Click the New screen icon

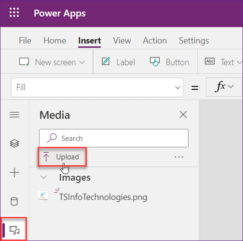point(24,62)
